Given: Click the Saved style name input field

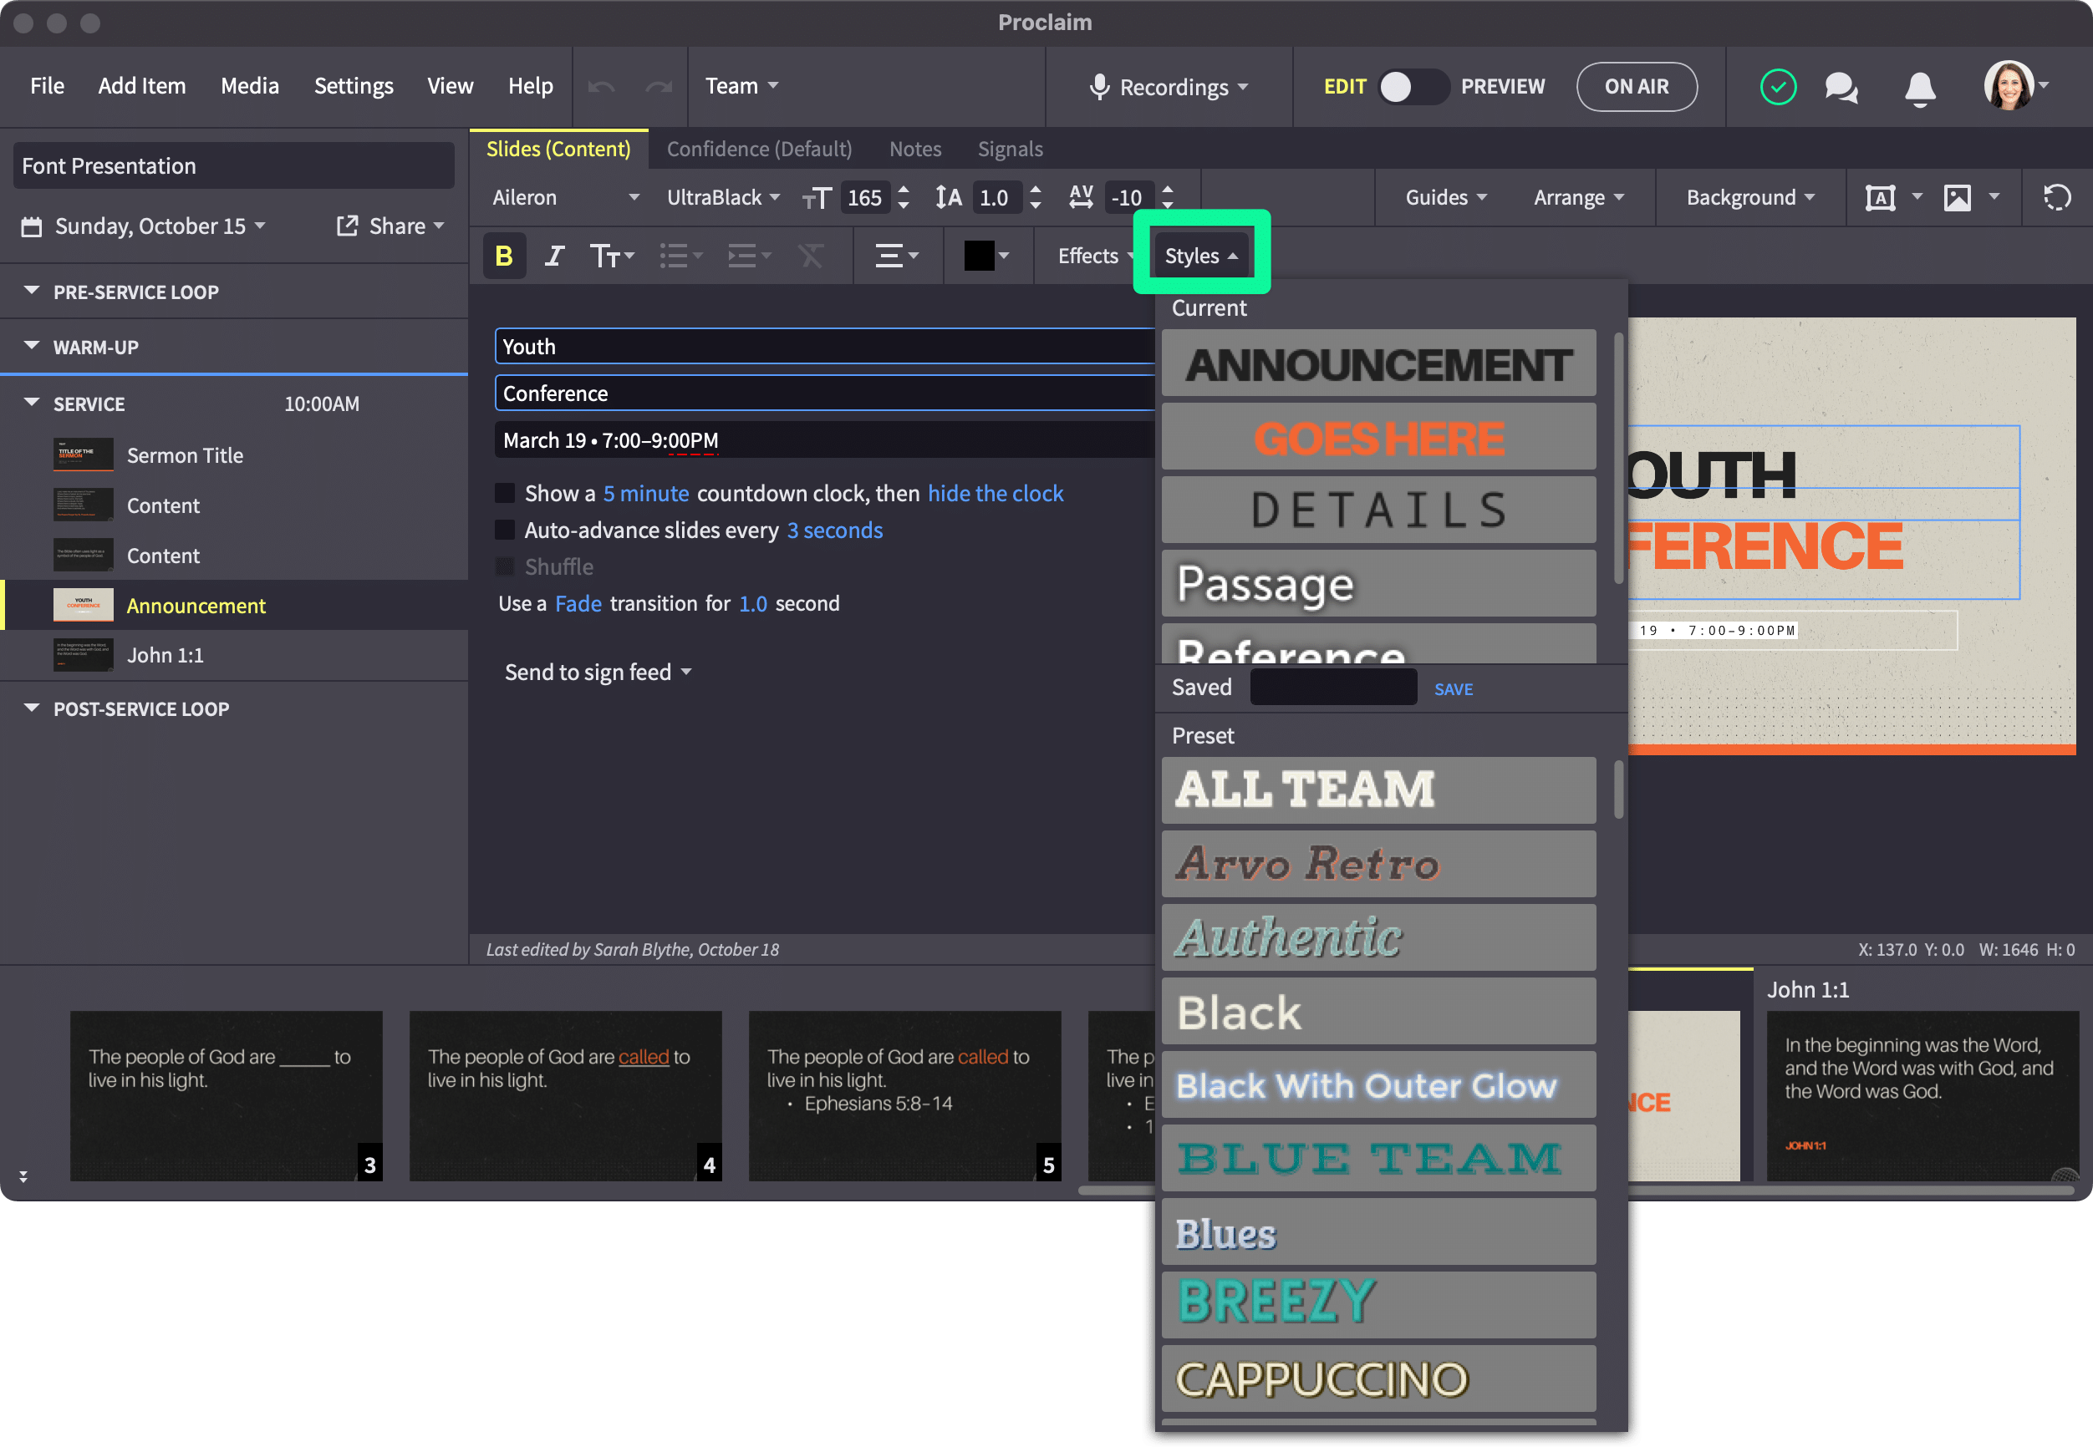Looking at the screenshot, I should click(x=1333, y=688).
